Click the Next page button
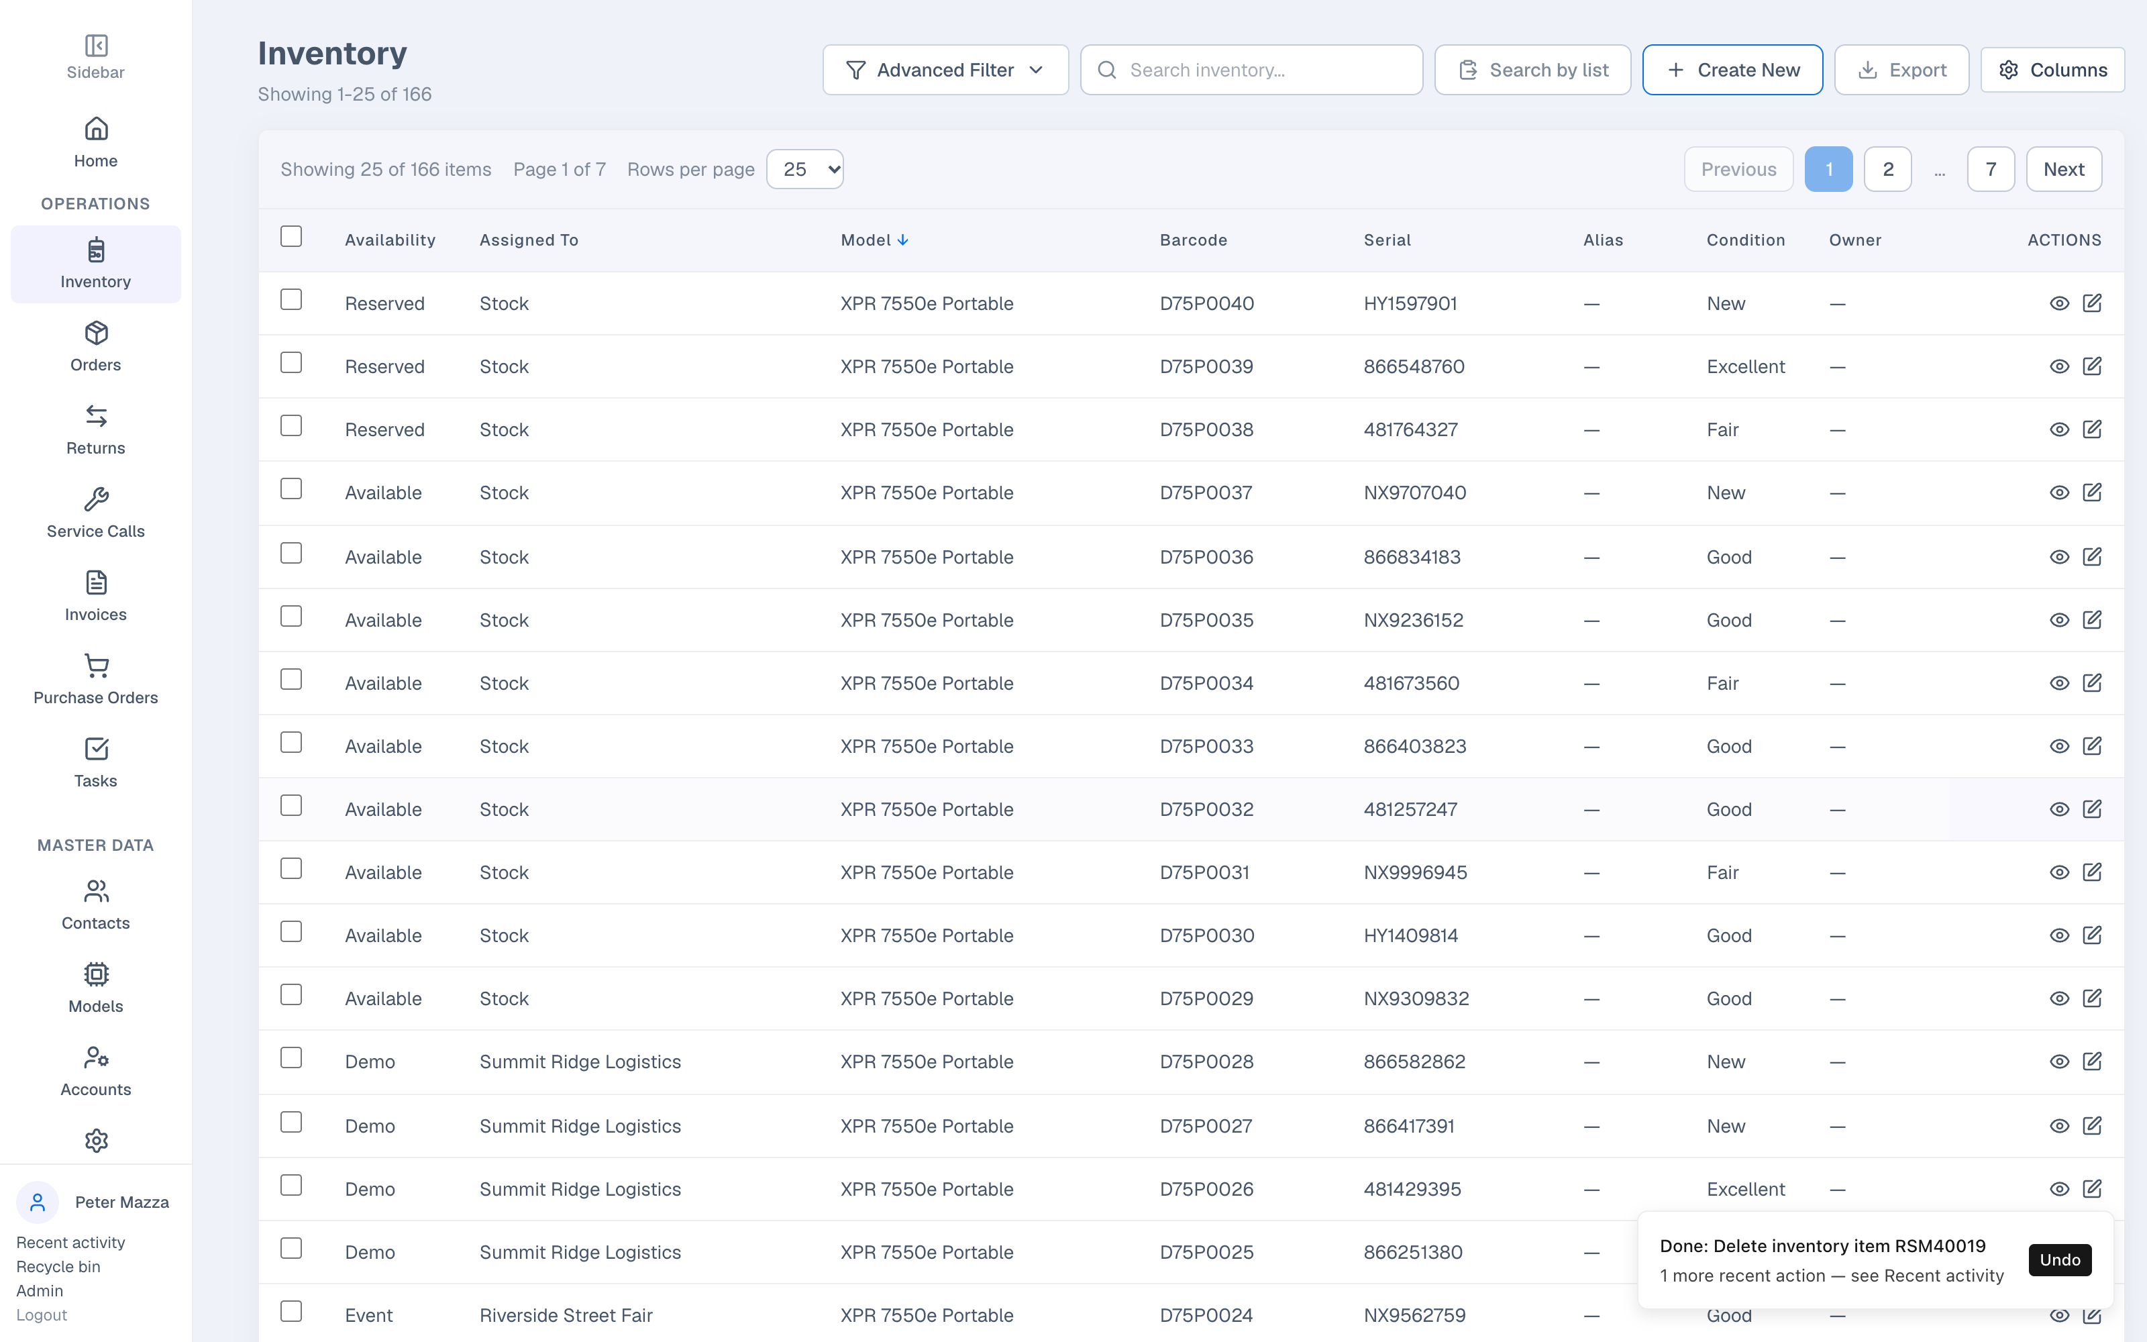The image size is (2147, 1342). coord(2064,170)
